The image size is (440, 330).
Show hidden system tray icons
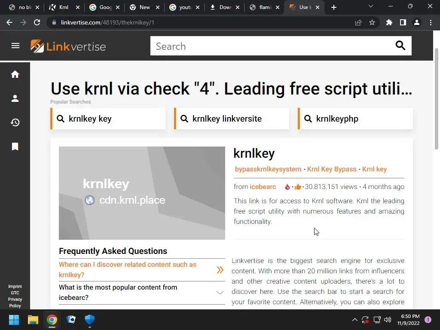pyautogui.click(x=354, y=320)
